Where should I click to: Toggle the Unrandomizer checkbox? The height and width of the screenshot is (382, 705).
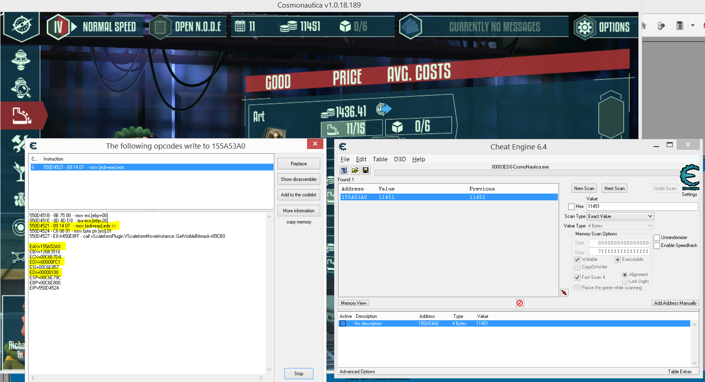click(x=657, y=238)
